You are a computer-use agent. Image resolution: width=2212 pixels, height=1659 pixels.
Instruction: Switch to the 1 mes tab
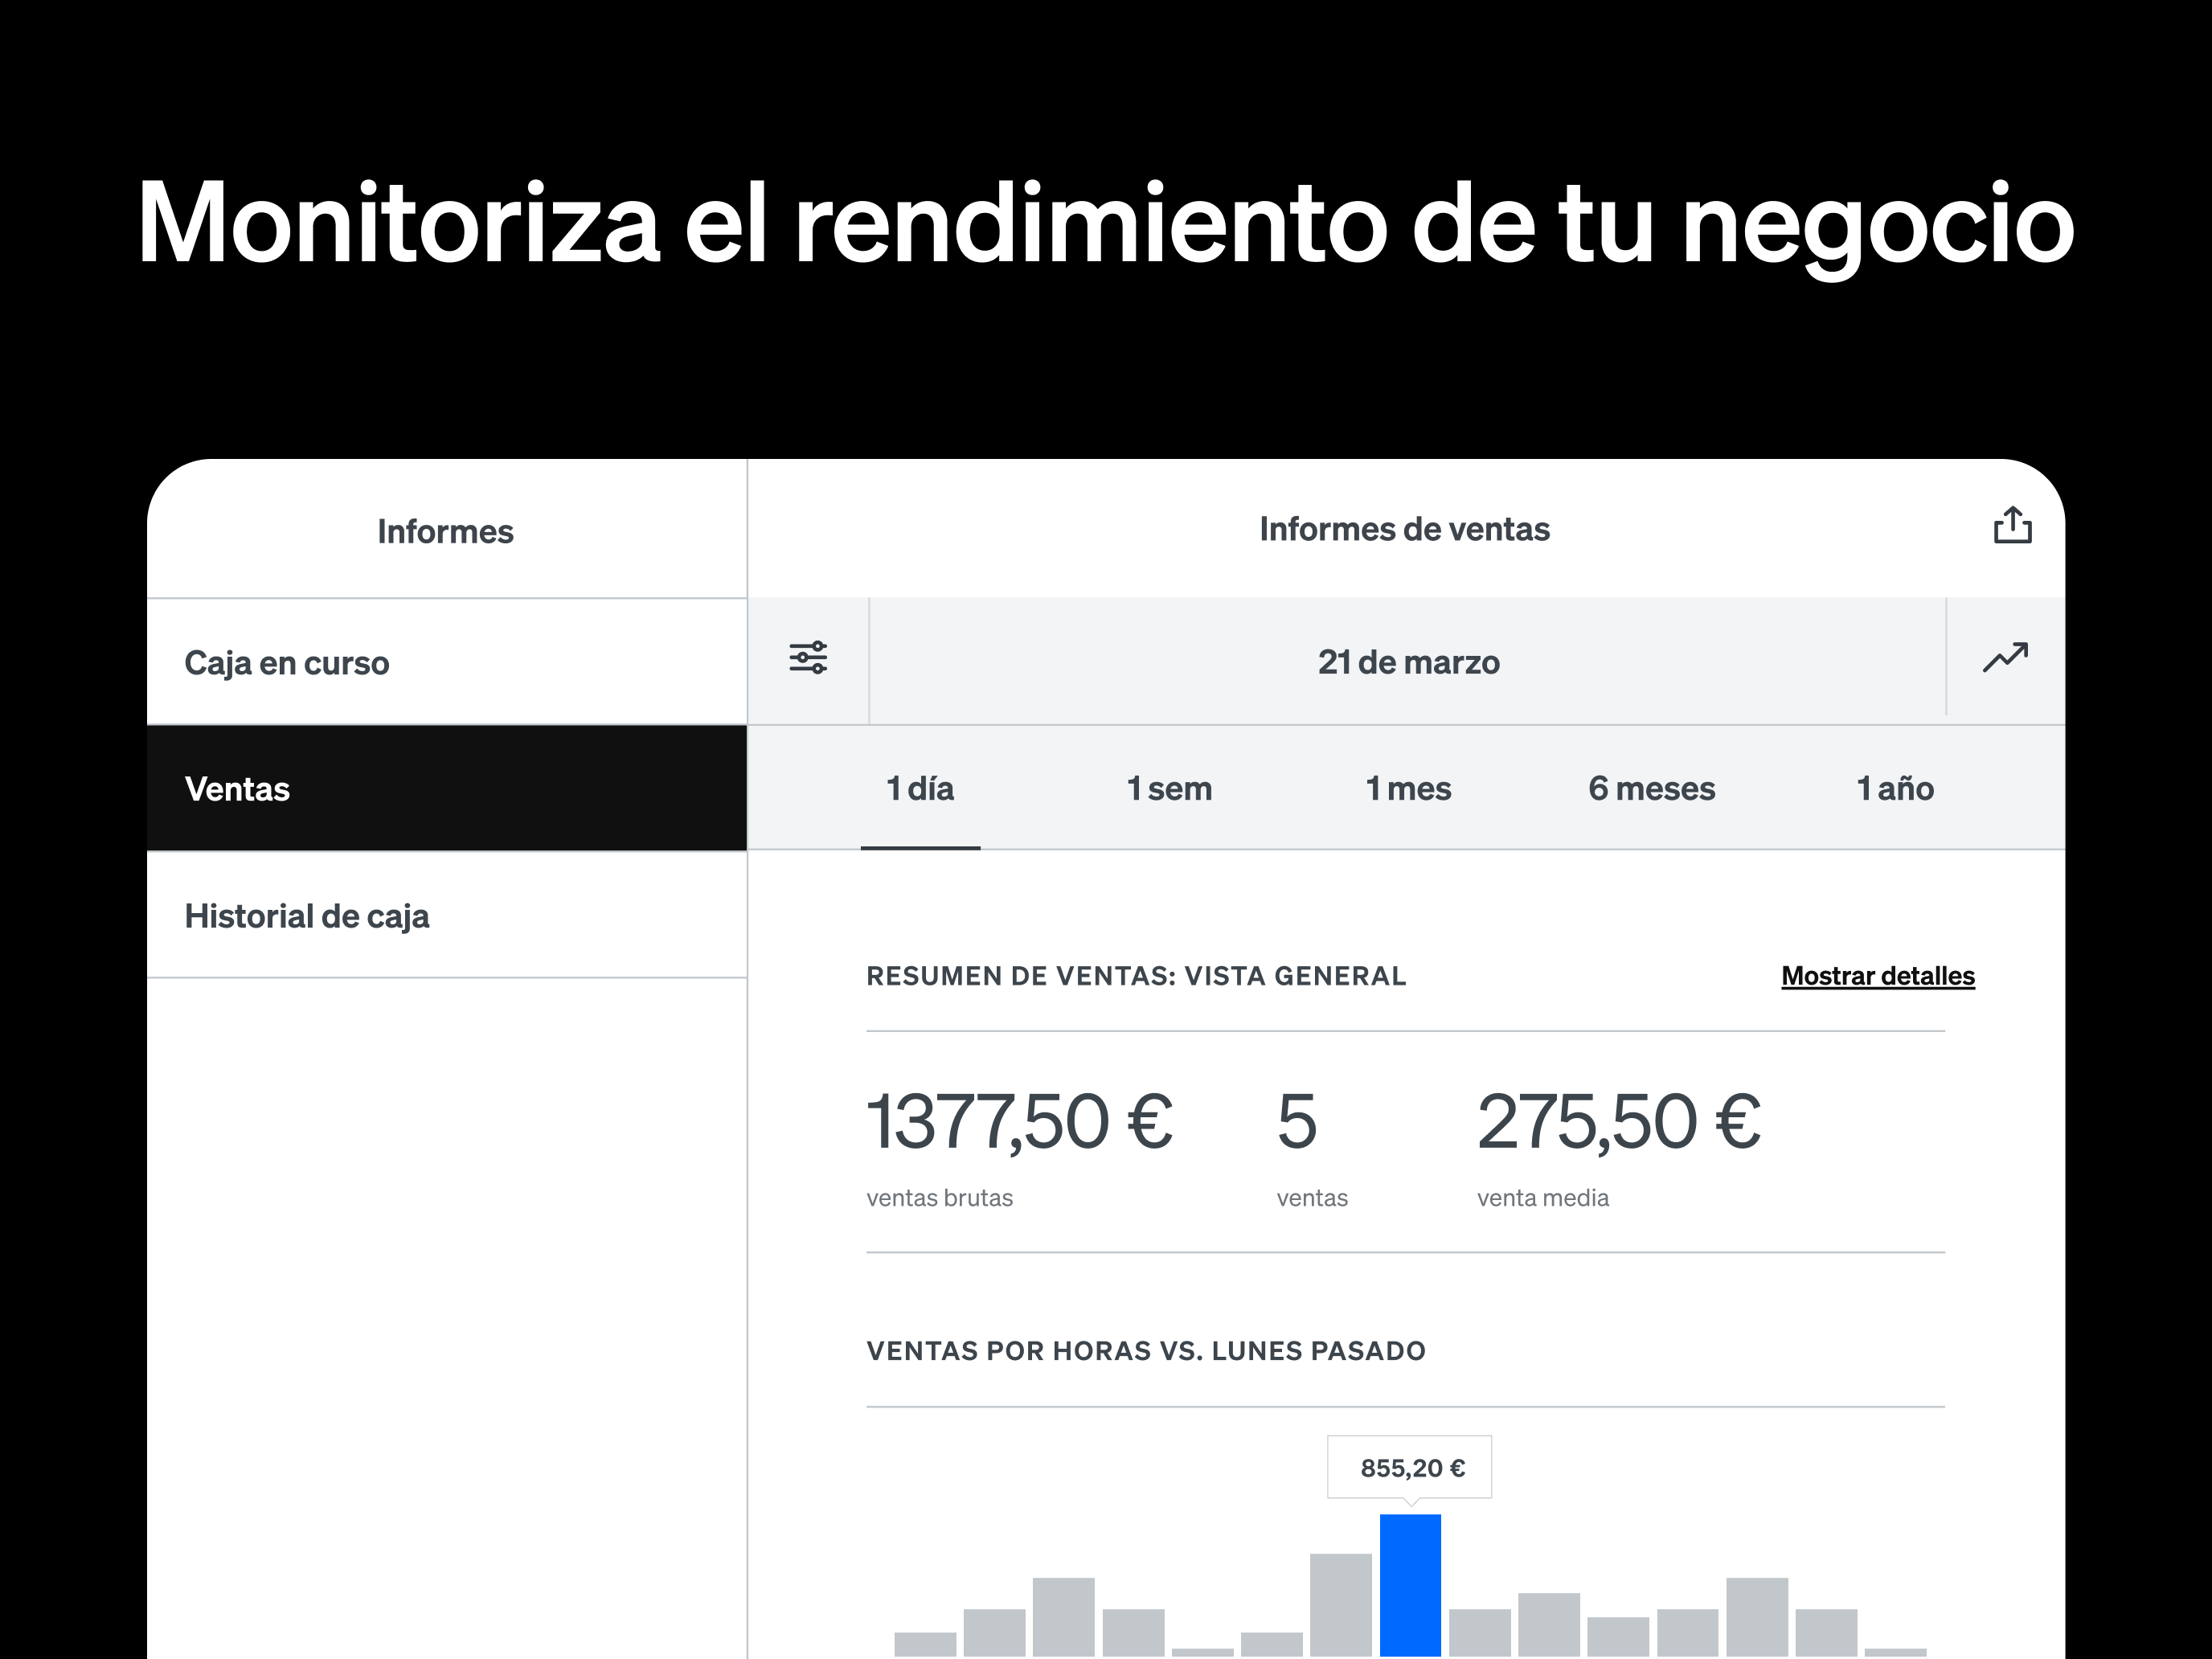click(x=1408, y=789)
